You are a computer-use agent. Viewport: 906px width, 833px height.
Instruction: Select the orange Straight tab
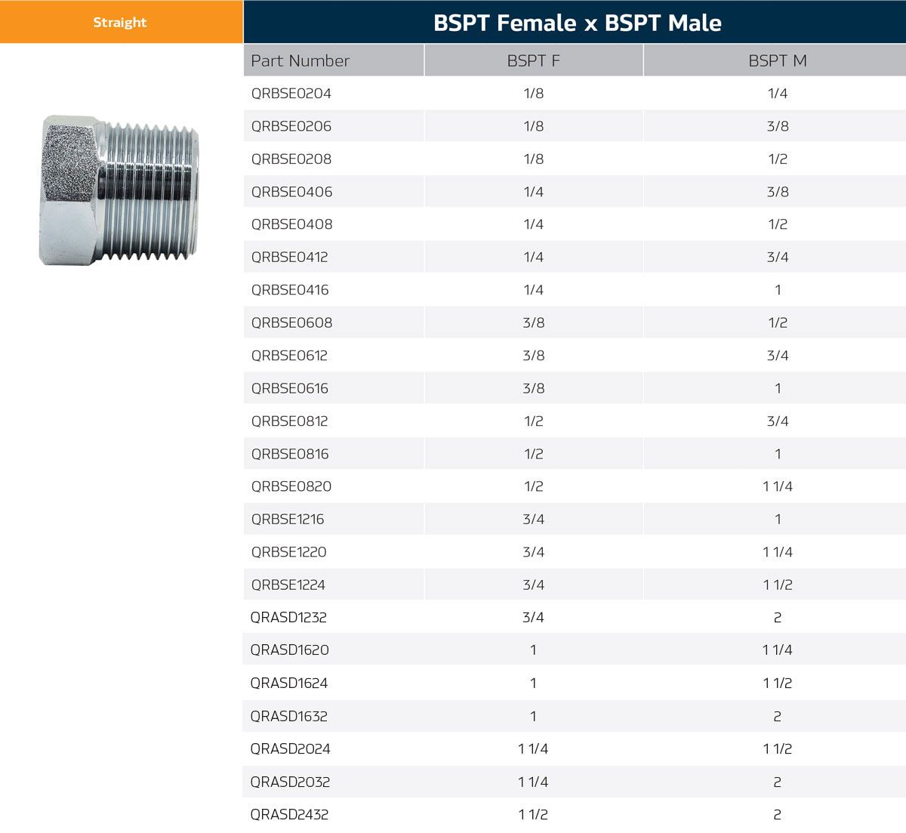(x=120, y=22)
